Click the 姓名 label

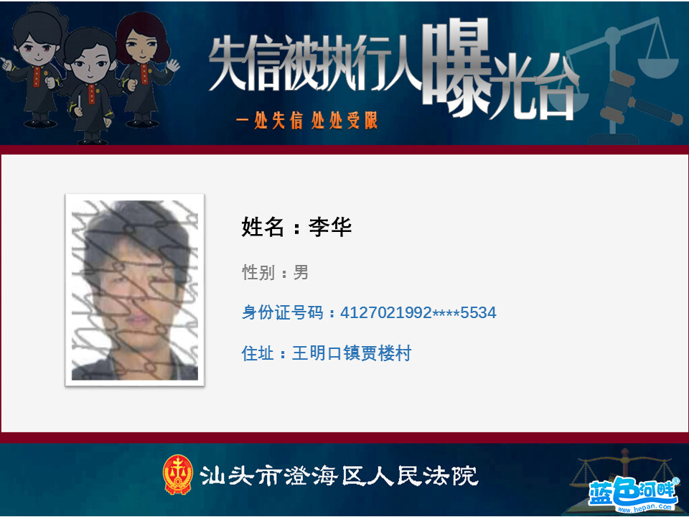click(x=263, y=227)
